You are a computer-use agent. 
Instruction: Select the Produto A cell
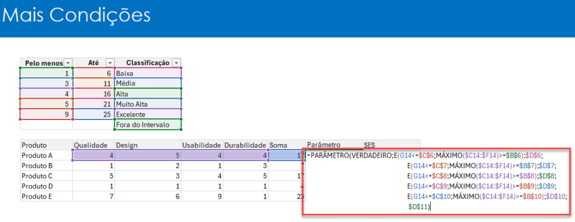(46, 155)
